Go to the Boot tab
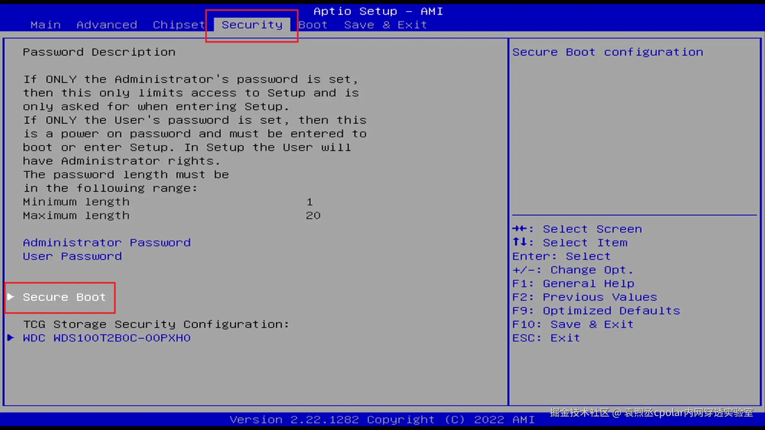The height and width of the screenshot is (430, 765). coord(313,25)
